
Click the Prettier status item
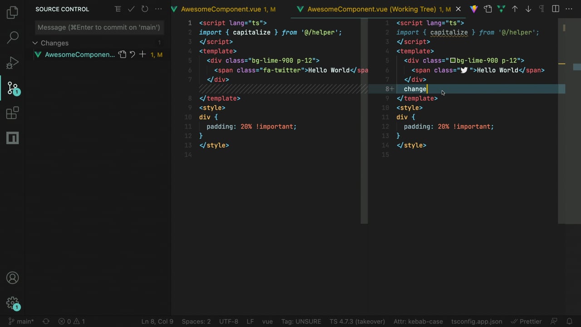pyautogui.click(x=526, y=322)
